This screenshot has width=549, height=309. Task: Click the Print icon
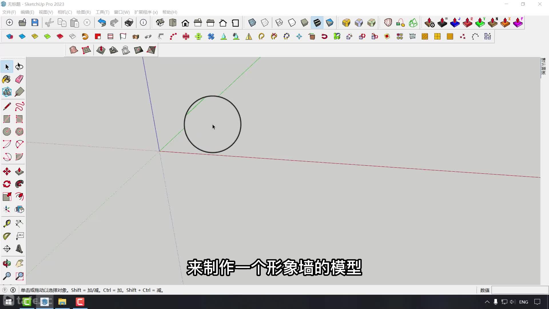[129, 23]
